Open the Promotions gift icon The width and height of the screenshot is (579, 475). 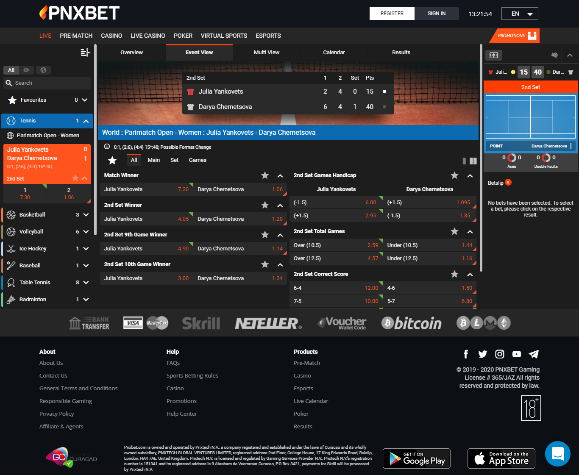532,36
